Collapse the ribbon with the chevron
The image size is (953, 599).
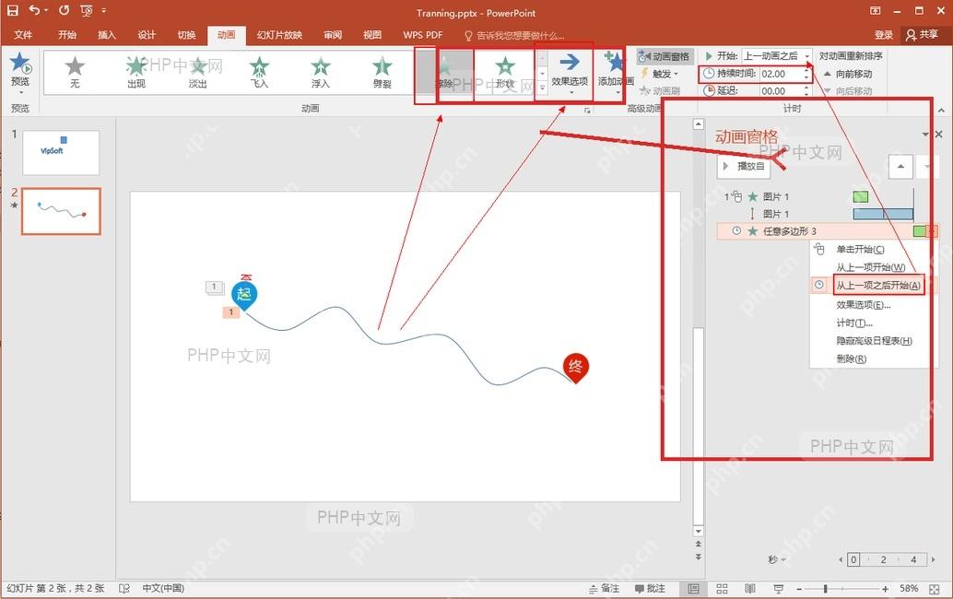pos(941,110)
